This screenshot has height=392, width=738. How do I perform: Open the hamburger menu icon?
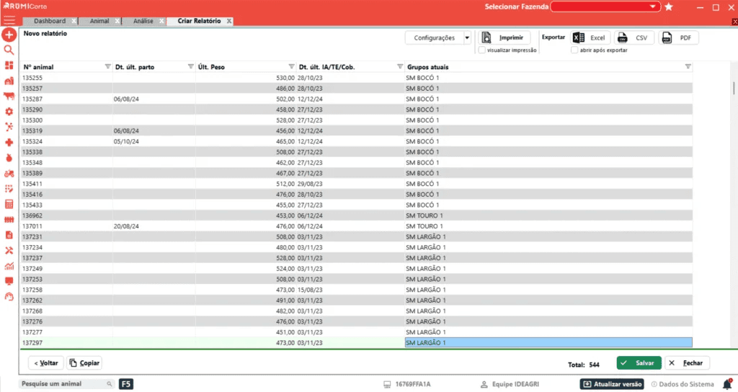pyautogui.click(x=9, y=20)
